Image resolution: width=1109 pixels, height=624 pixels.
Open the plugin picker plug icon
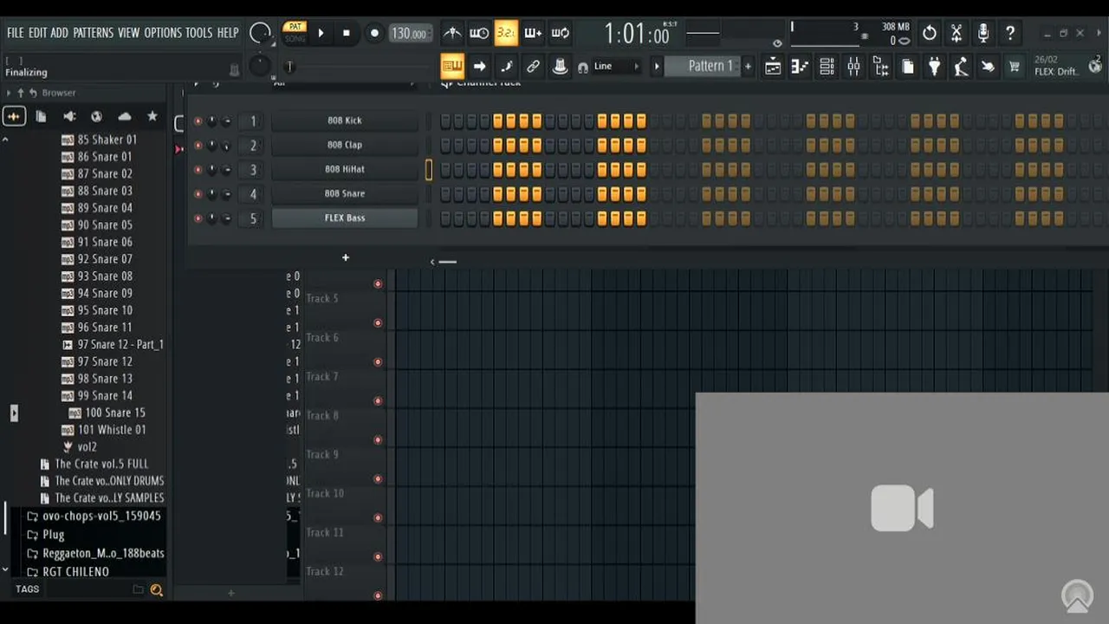pos(934,66)
